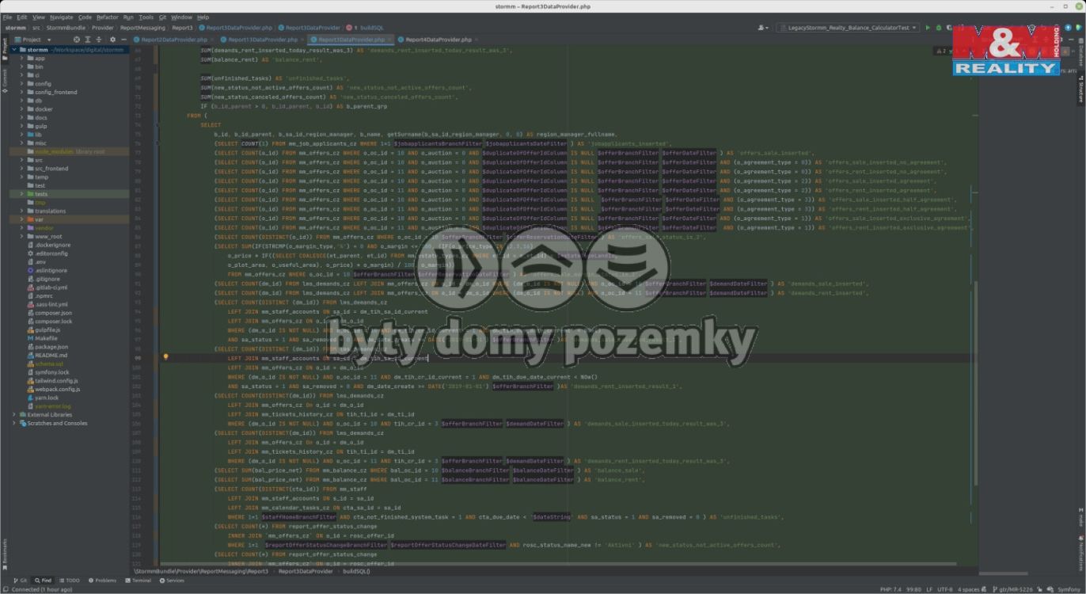Image resolution: width=1086 pixels, height=594 pixels.
Task: Click the intention bulb icon on line 99
Action: pyautogui.click(x=166, y=356)
